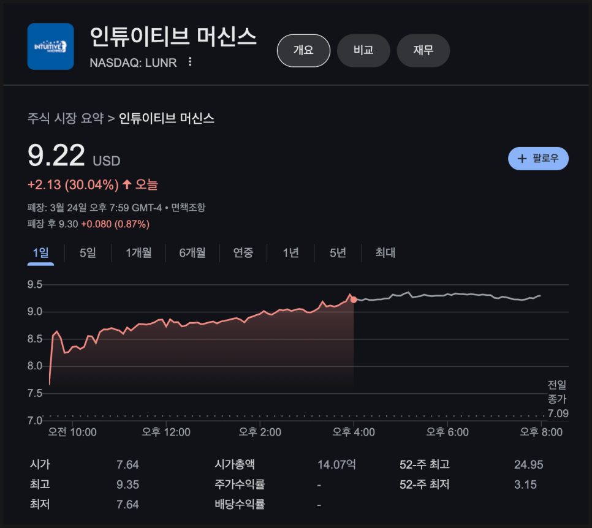Viewport: 592px width, 528px height.
Task: Click the 오후 2:00 time axis label
Action: click(x=260, y=432)
